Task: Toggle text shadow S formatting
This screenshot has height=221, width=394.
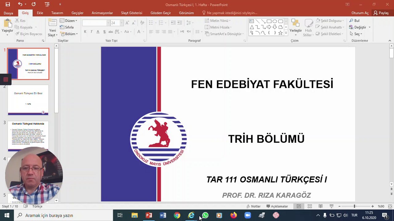Action: 104,32
